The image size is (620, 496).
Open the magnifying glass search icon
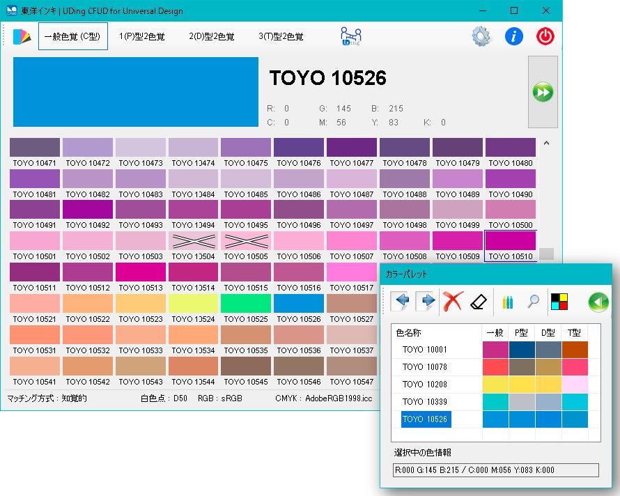coord(532,302)
